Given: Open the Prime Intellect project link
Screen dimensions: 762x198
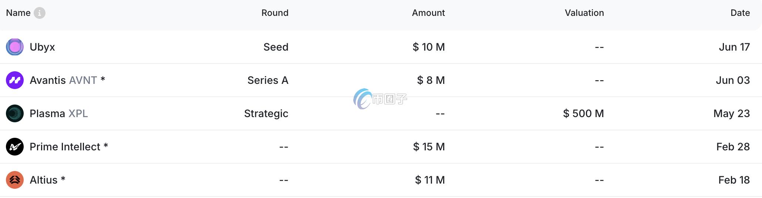Looking at the screenshot, I should pyautogui.click(x=65, y=147).
